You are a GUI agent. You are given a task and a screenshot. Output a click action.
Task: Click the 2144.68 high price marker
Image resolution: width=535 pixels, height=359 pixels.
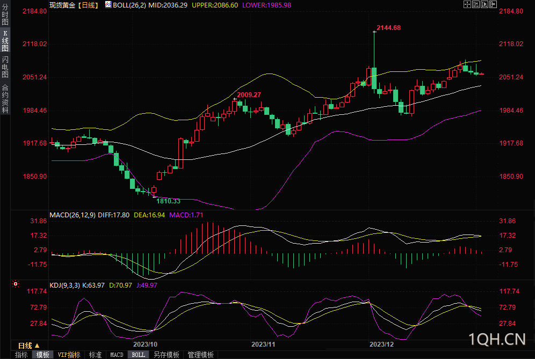(388, 28)
